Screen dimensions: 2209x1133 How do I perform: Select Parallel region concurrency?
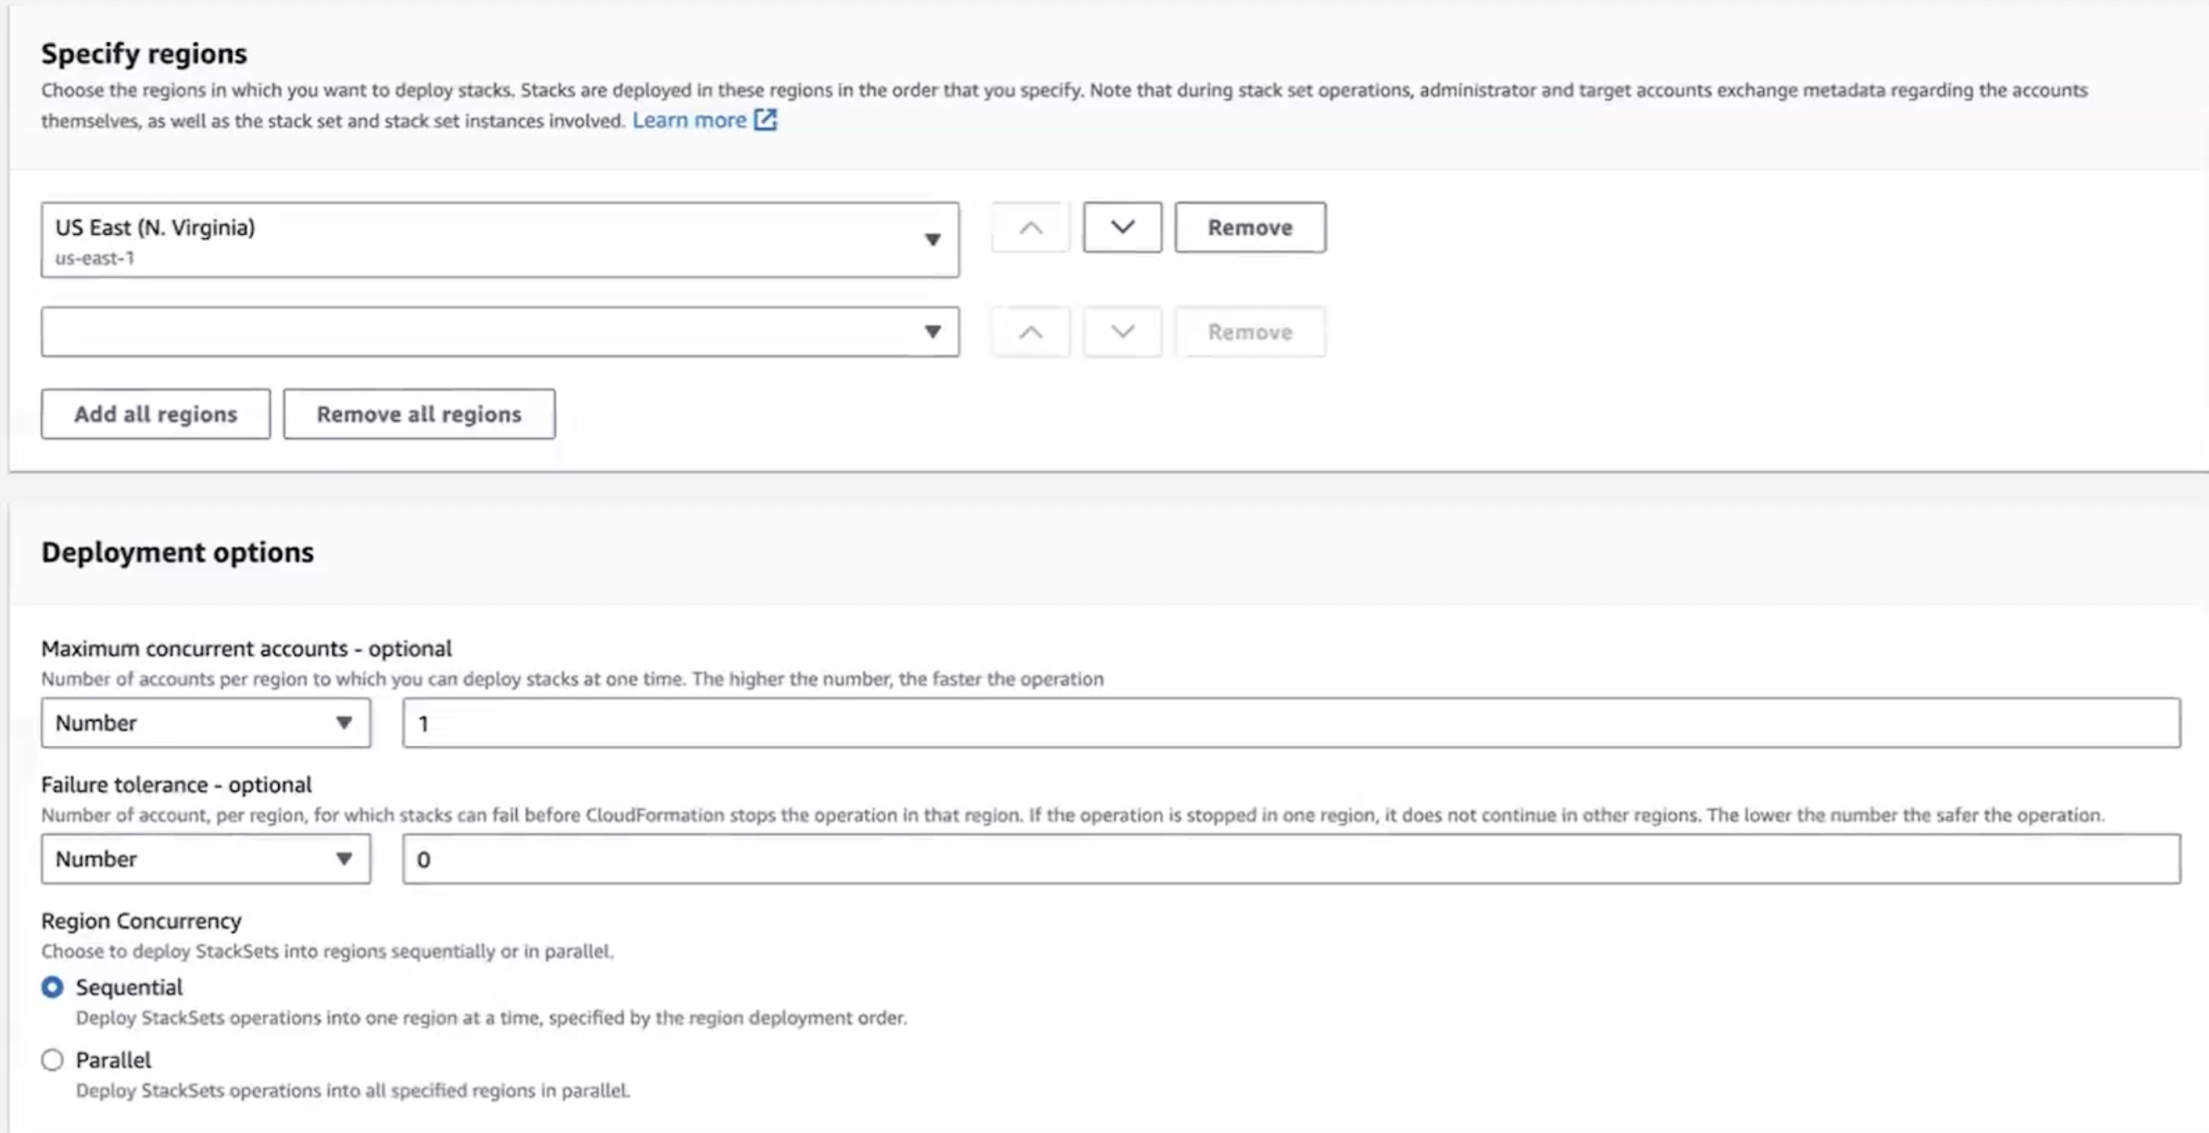point(52,1061)
